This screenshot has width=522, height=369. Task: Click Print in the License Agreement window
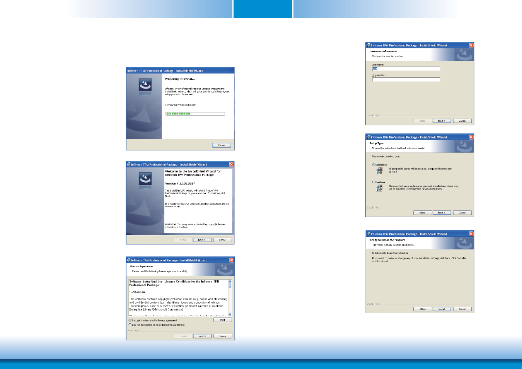coord(223,320)
